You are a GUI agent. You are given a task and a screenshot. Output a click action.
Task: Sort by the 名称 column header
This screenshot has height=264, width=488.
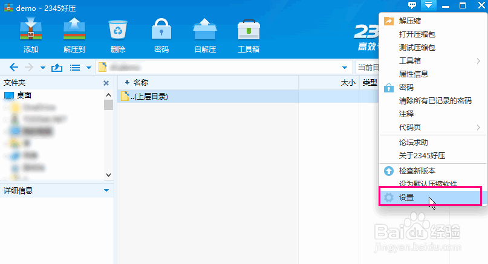coord(141,83)
